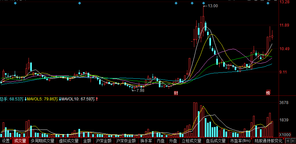Click the MAVOL10: 67.59万 indicator value

[78, 99]
